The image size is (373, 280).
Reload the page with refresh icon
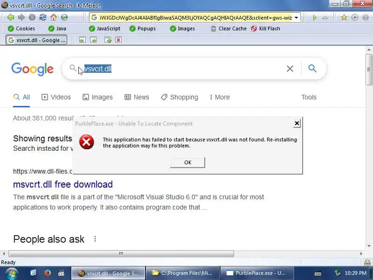[x=43, y=17]
